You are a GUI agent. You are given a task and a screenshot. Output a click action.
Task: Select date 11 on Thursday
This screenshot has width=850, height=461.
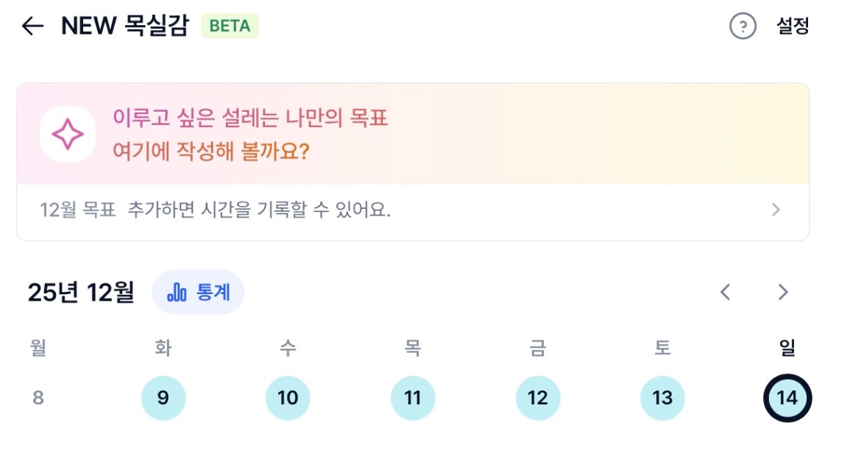point(413,399)
